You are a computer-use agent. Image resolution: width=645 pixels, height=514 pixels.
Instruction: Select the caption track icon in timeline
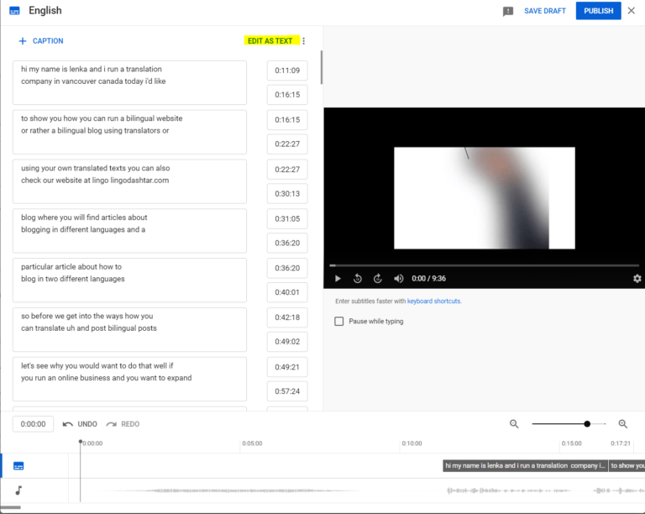pos(18,466)
